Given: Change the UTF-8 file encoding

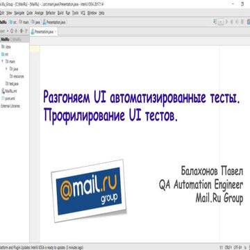Looking at the screenshot, I should pyautogui.click(x=237, y=248).
